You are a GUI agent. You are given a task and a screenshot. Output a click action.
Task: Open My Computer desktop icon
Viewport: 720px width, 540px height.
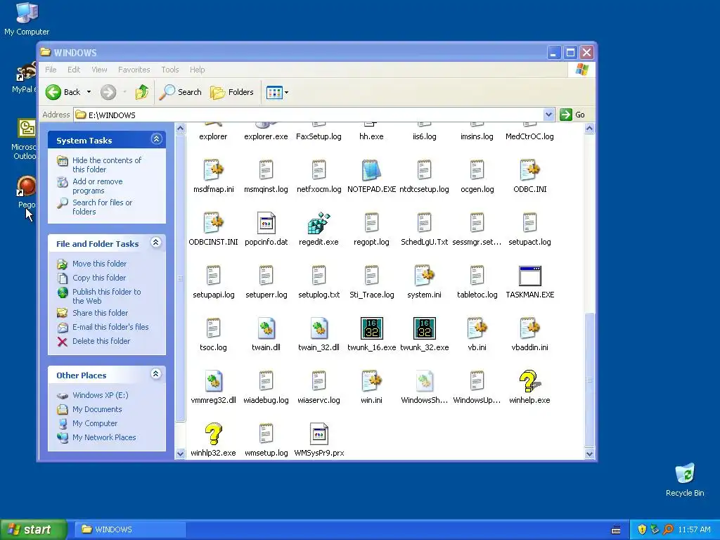click(27, 19)
